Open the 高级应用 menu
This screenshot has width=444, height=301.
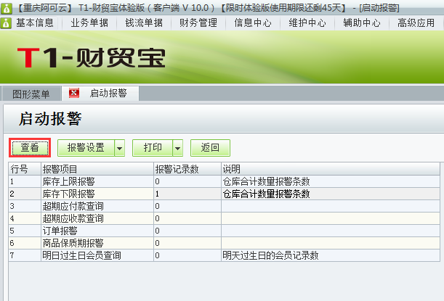coord(416,23)
